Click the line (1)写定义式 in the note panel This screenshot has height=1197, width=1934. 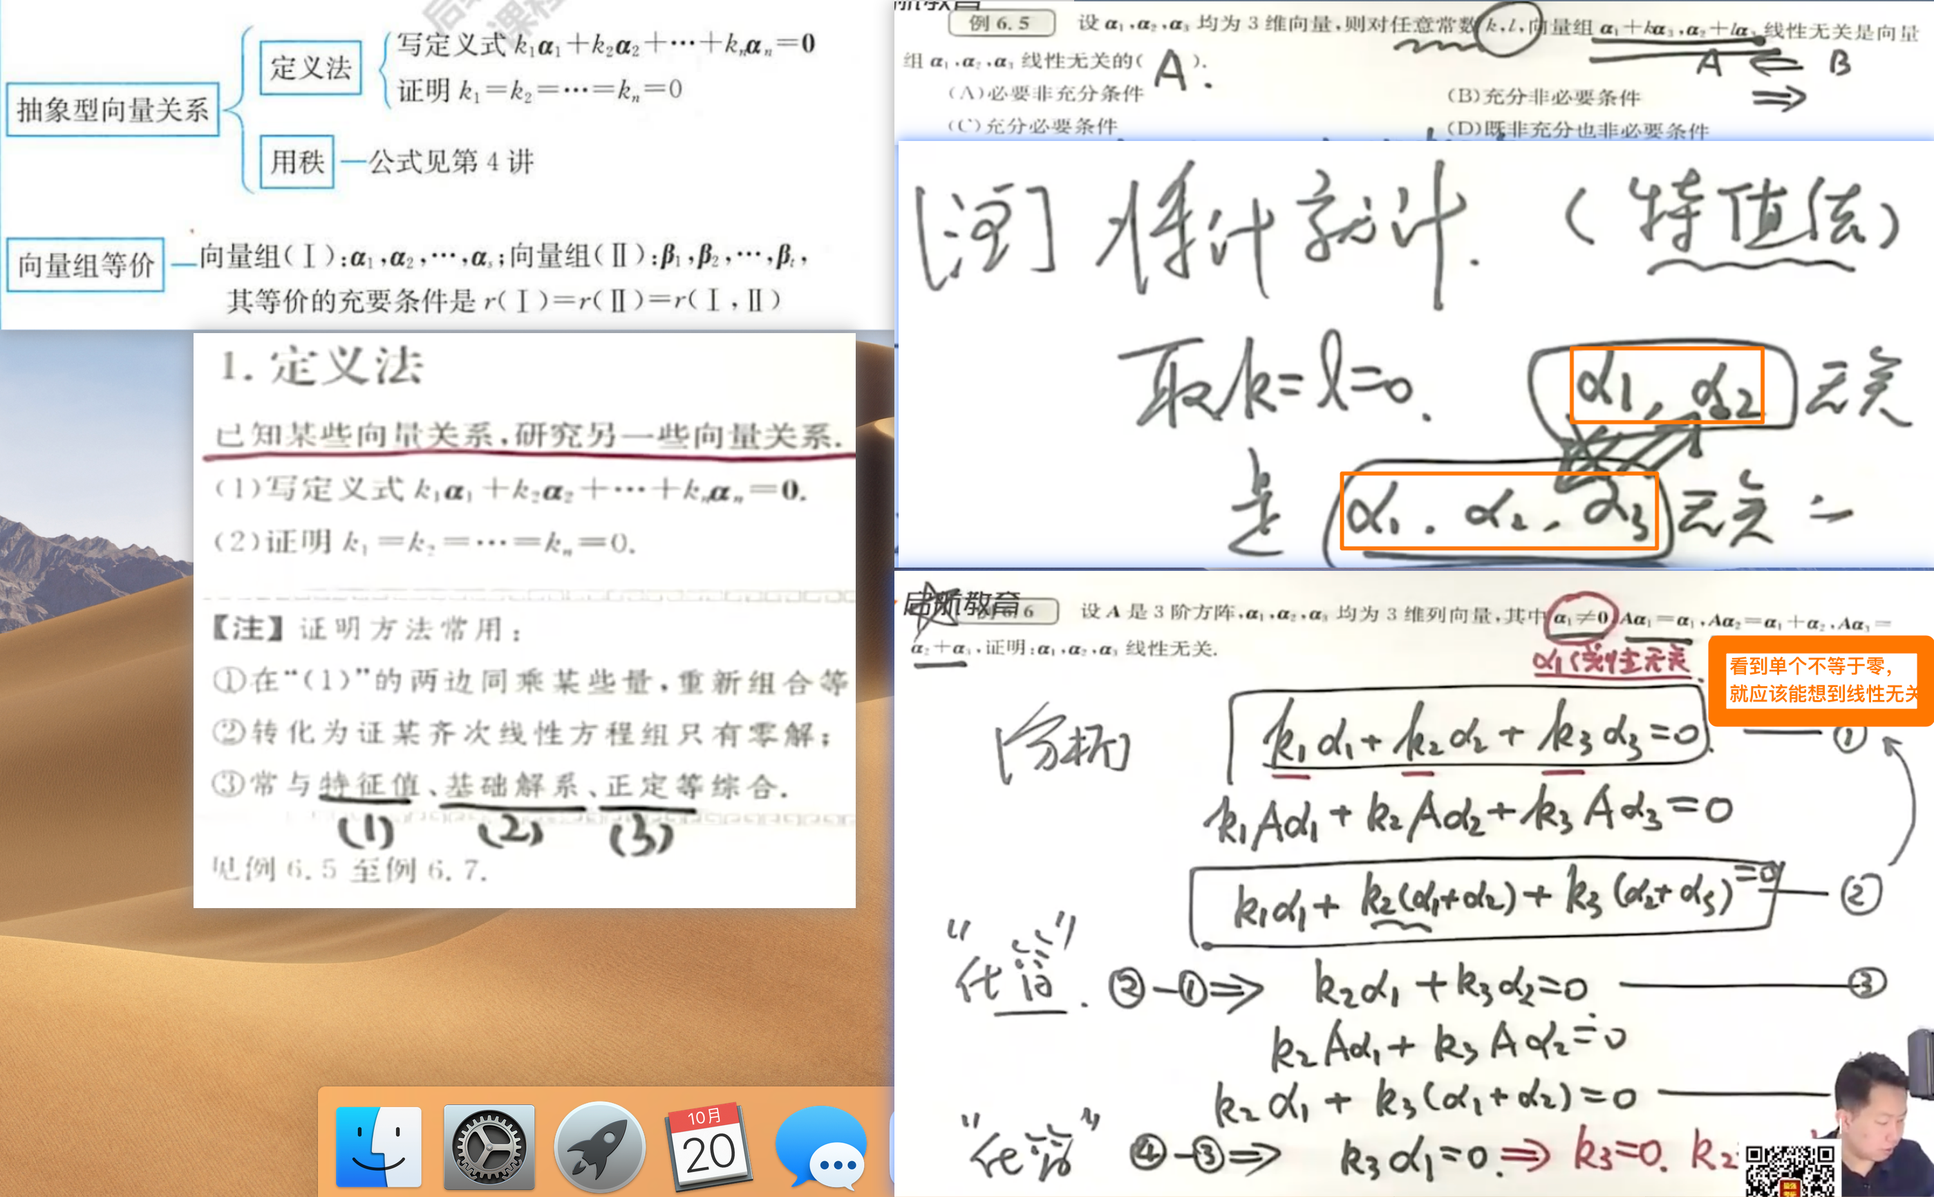[x=511, y=490]
